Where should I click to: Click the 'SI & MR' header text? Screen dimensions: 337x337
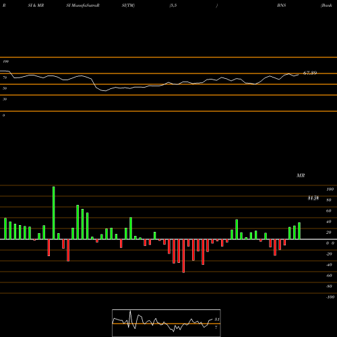[x=36, y=5]
